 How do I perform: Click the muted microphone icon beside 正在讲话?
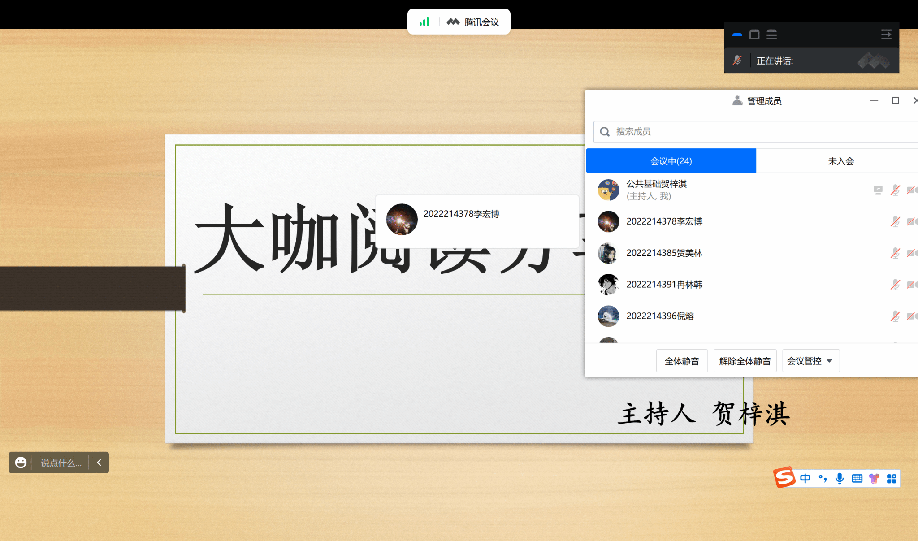click(x=737, y=61)
